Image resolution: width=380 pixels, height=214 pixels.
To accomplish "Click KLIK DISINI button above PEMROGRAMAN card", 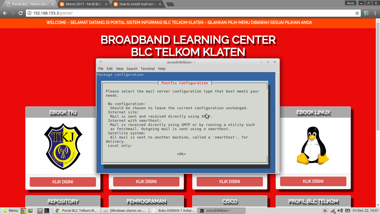I will 146,182.
